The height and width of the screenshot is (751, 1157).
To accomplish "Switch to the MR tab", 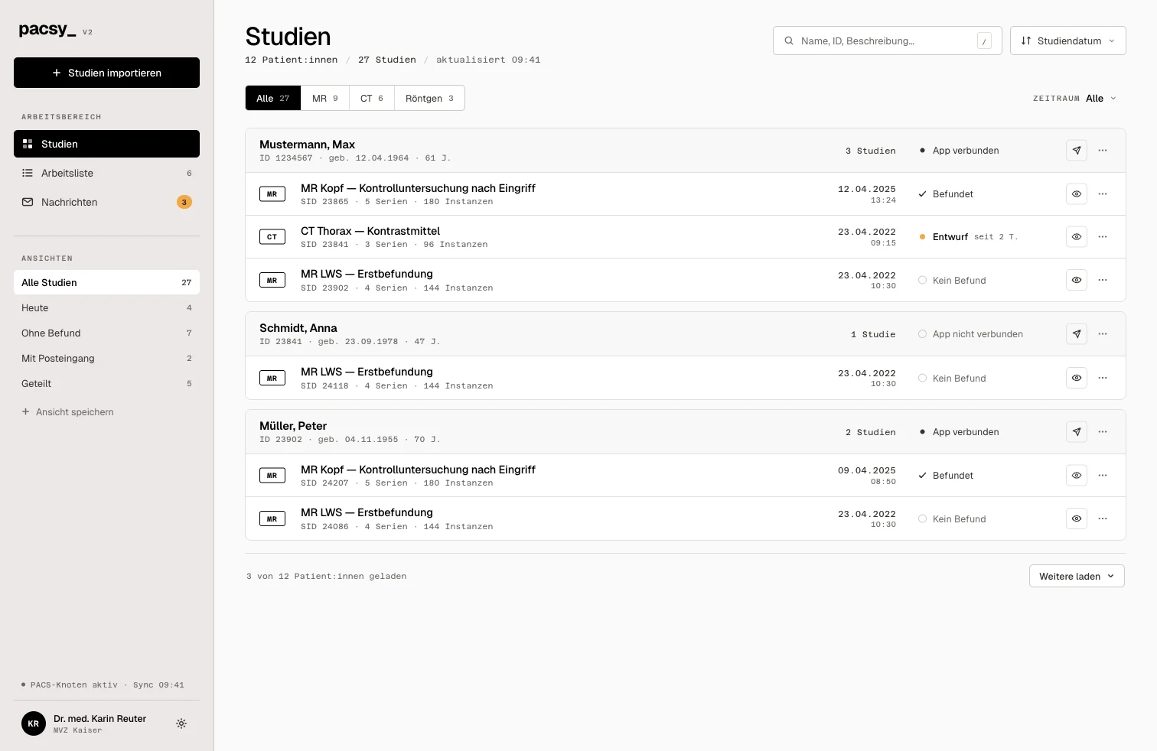I will [325, 99].
